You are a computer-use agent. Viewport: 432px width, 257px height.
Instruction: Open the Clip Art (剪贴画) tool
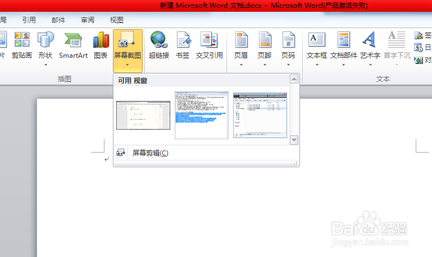22,45
